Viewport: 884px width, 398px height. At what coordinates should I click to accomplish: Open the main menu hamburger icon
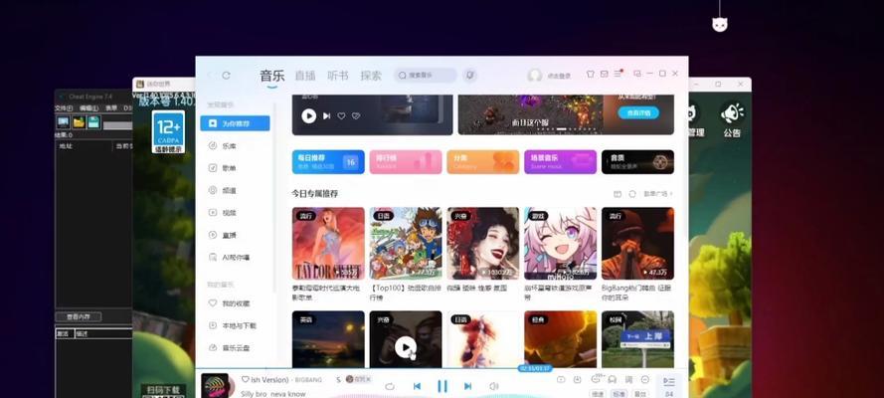pyautogui.click(x=619, y=74)
